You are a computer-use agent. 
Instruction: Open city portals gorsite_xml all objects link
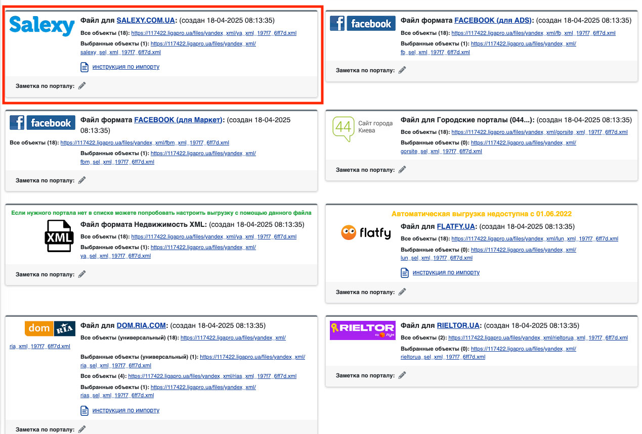[539, 132]
